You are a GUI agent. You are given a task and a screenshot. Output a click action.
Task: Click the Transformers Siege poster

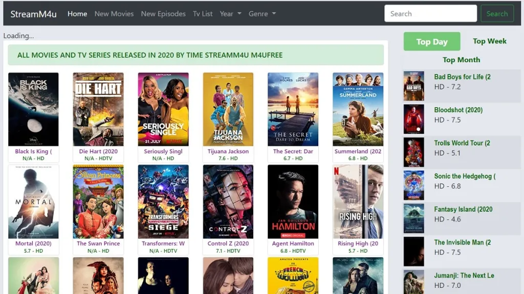point(163,202)
